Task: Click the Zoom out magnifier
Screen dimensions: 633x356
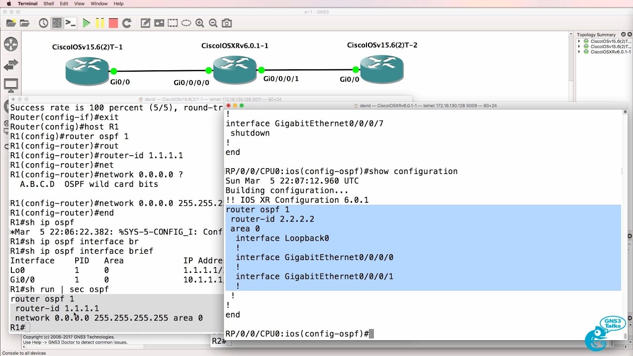Action: (213, 23)
